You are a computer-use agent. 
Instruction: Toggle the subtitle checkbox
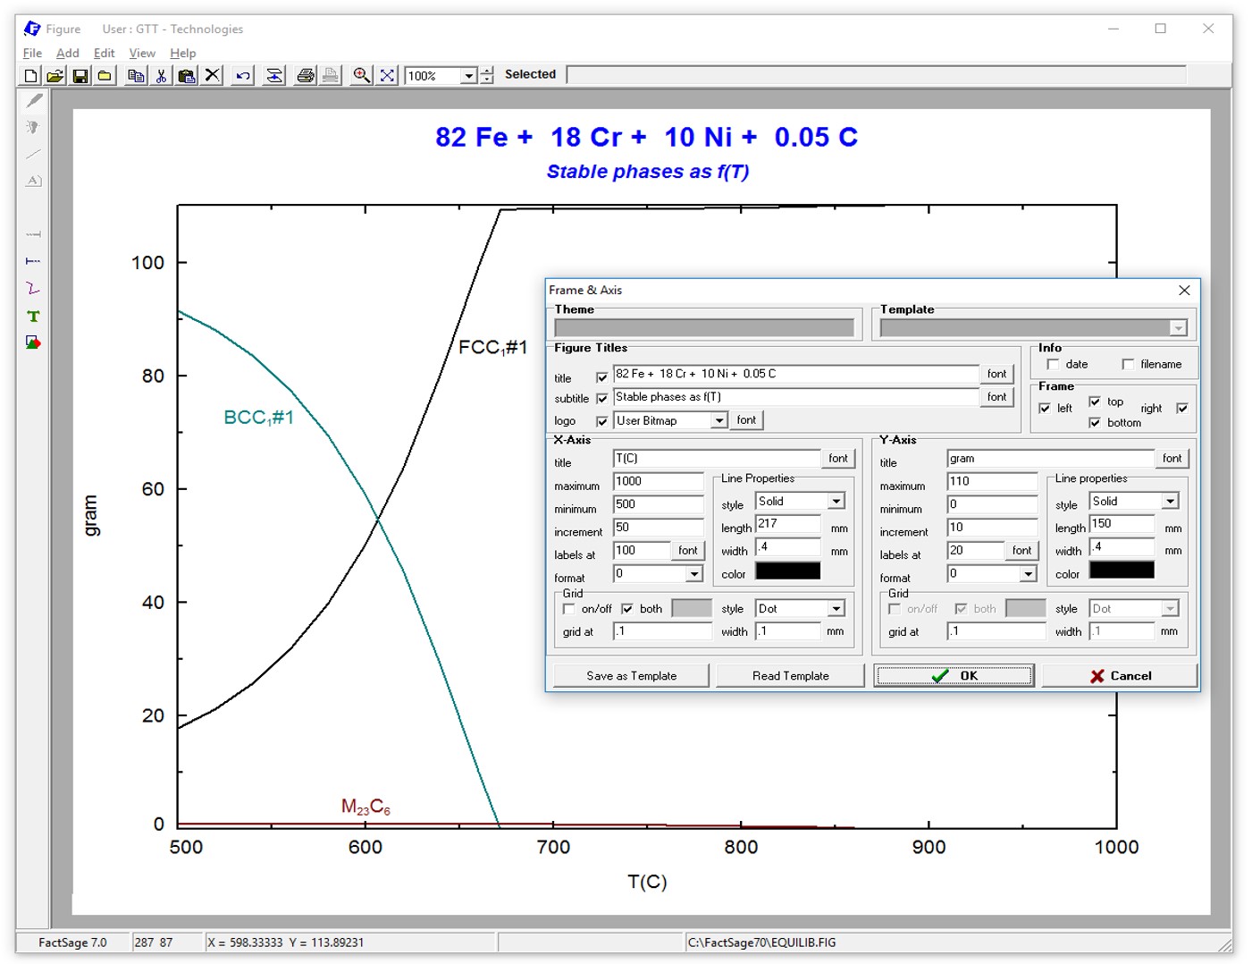click(x=601, y=399)
